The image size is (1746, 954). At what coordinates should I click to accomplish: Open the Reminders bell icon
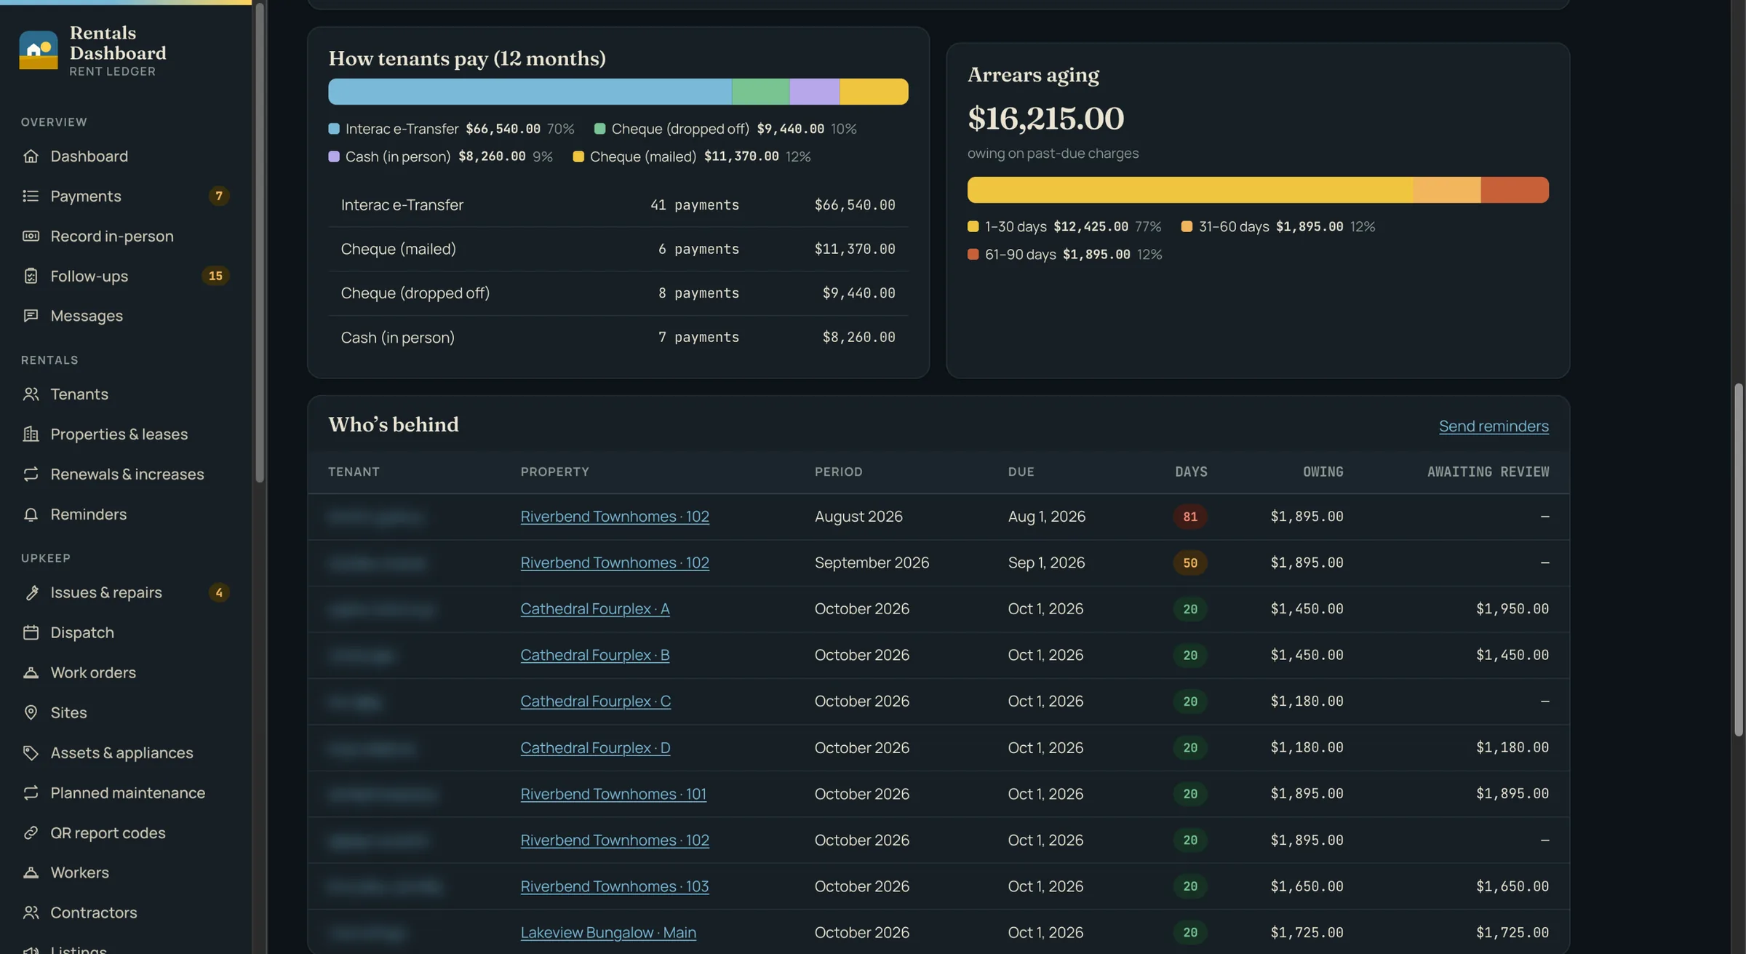click(x=31, y=514)
